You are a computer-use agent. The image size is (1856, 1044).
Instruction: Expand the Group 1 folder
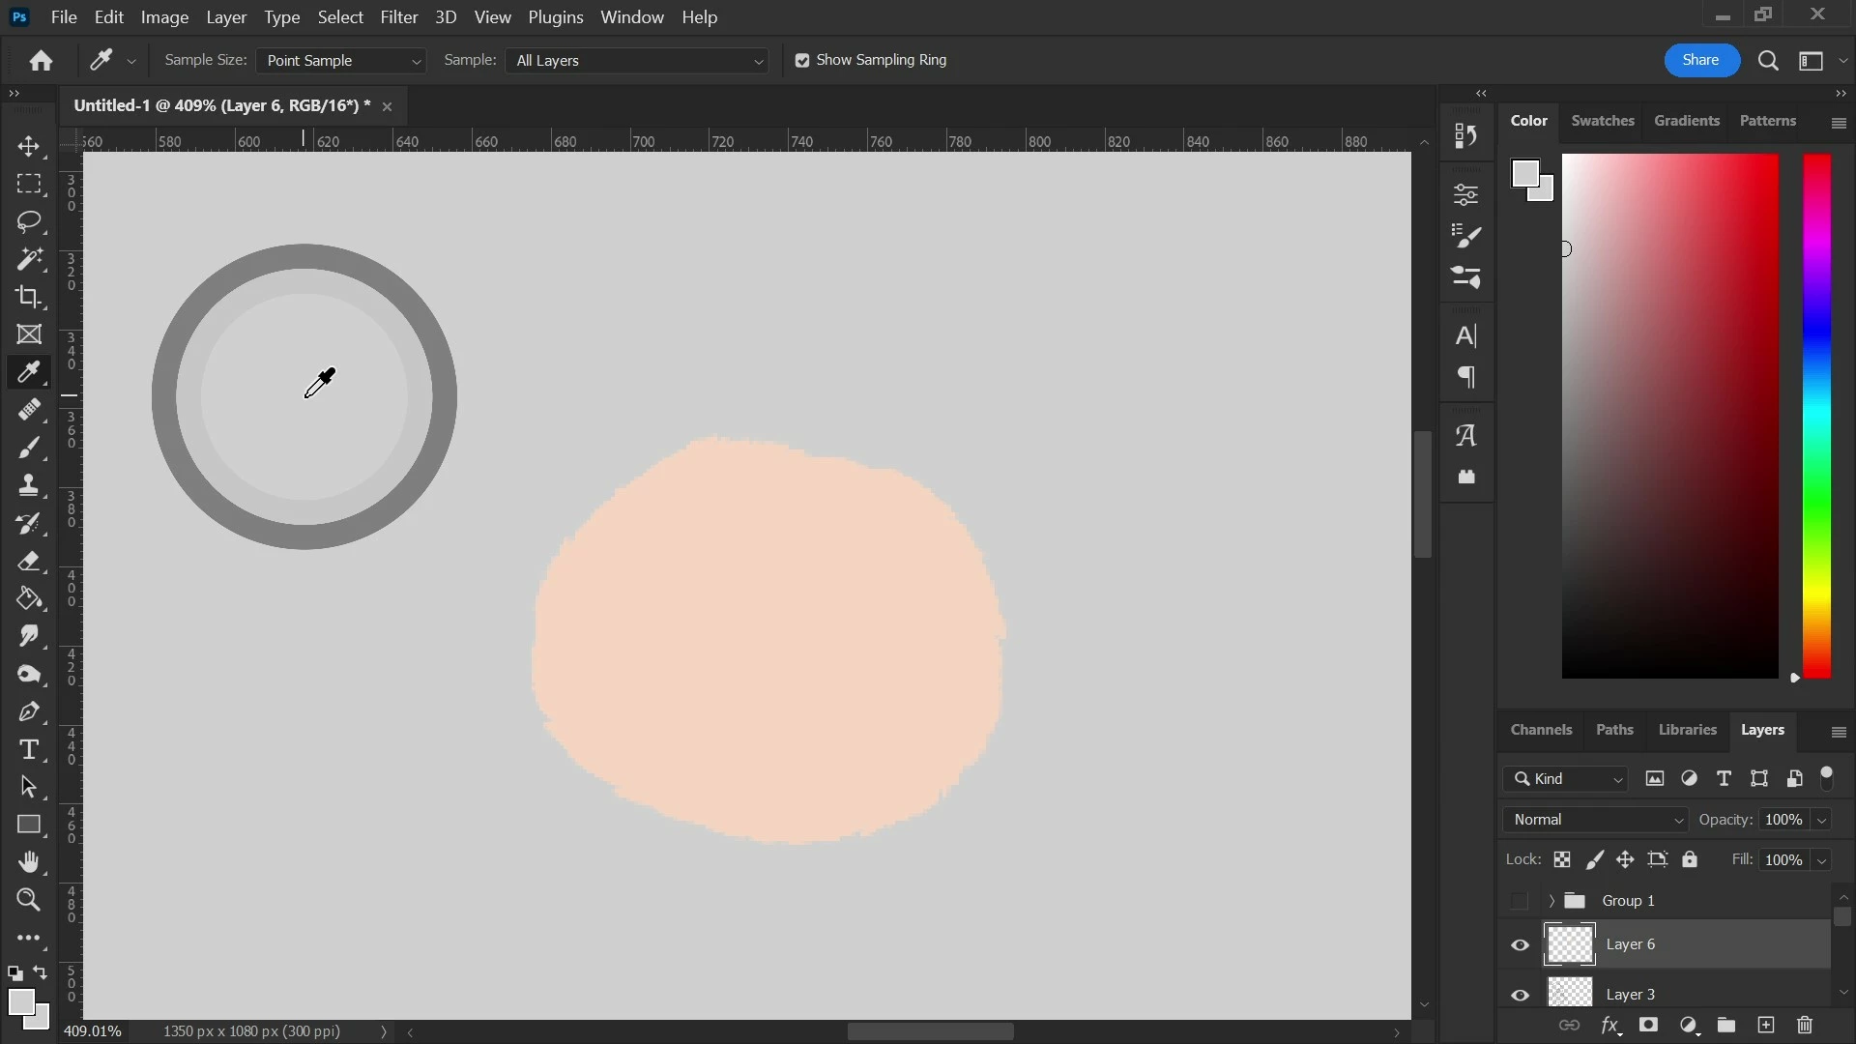1551,901
